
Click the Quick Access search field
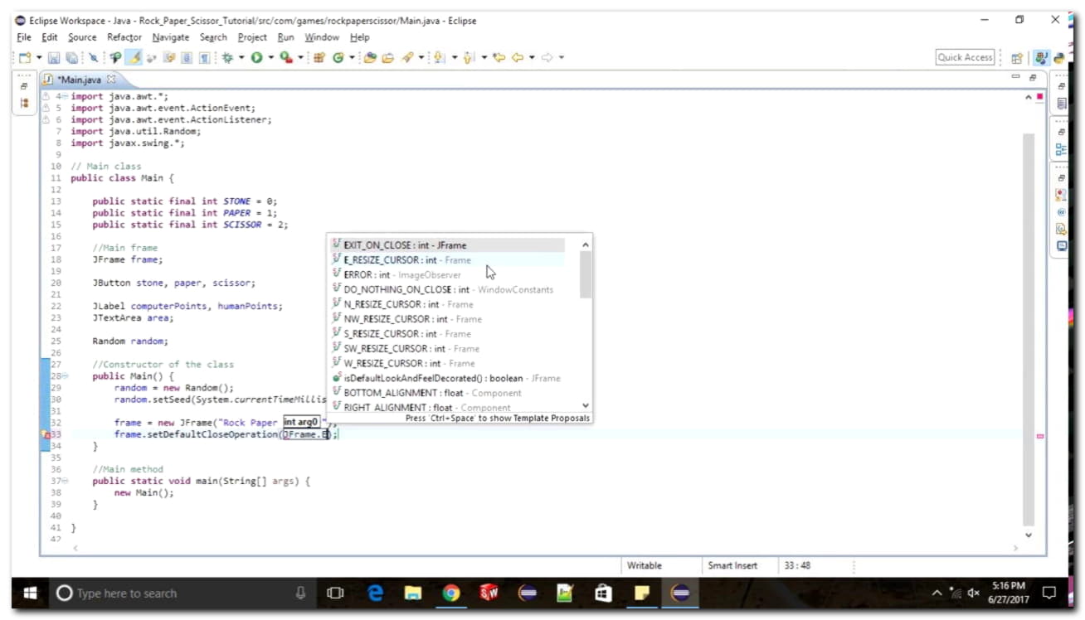pyautogui.click(x=966, y=57)
